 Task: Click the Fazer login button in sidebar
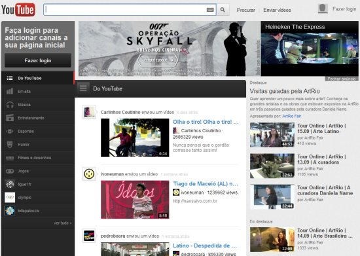pos(38,60)
